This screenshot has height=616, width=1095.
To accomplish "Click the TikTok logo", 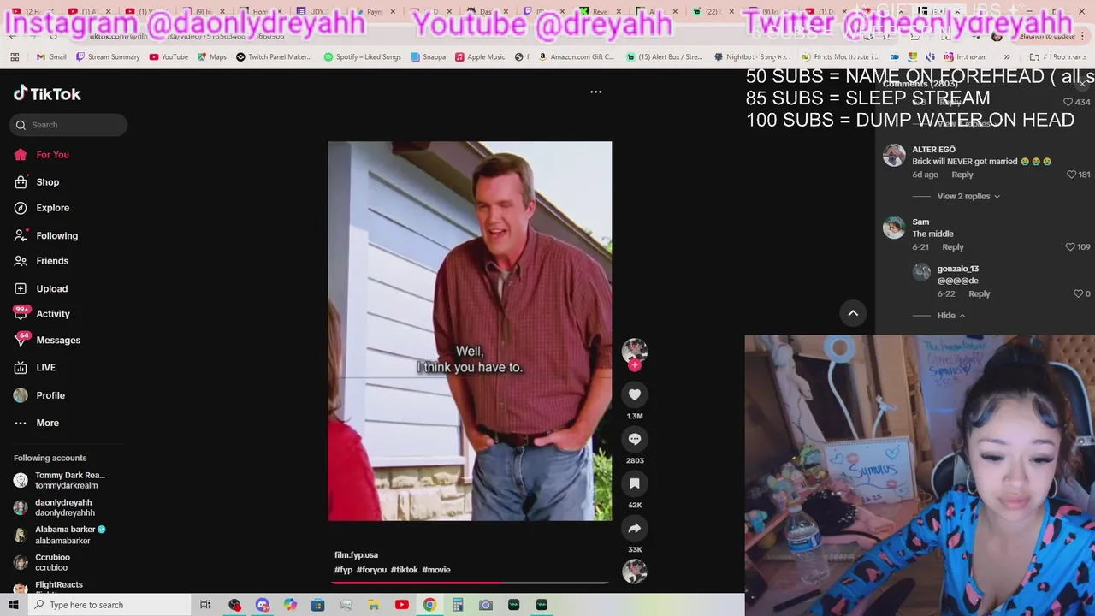I will (x=47, y=94).
